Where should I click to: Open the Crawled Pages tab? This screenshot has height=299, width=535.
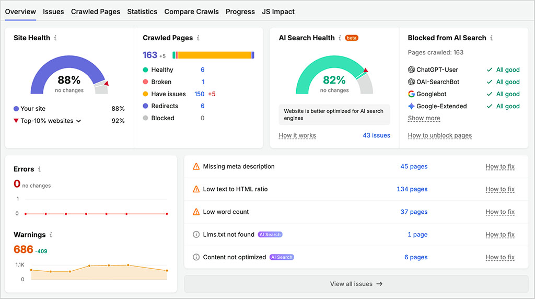(96, 11)
